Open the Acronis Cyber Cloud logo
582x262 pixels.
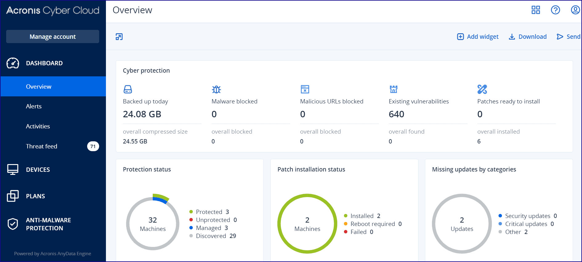click(53, 10)
